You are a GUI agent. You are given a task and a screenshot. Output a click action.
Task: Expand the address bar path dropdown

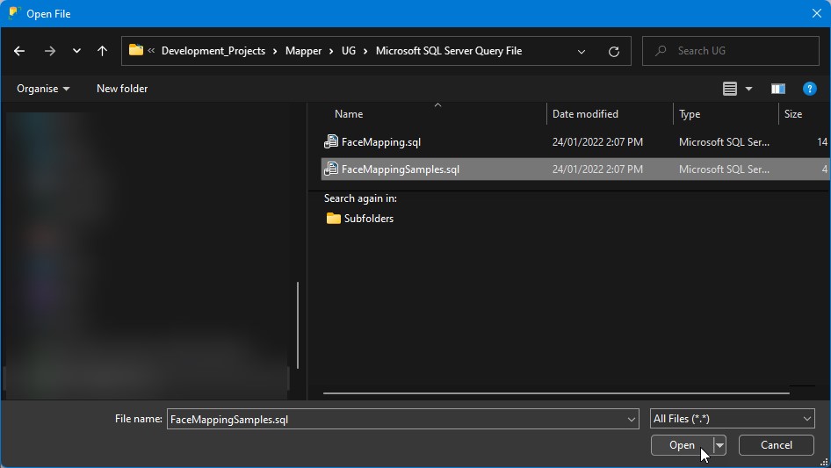(x=582, y=52)
